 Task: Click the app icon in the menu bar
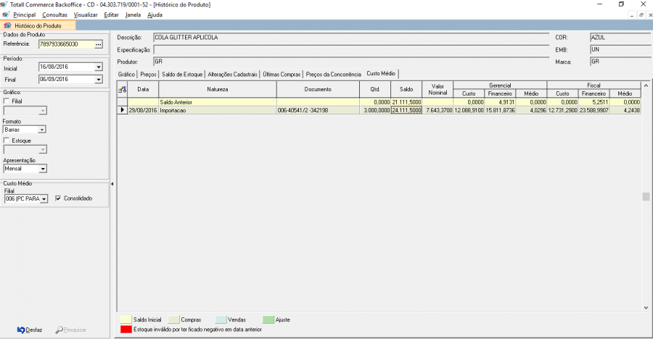point(6,14)
